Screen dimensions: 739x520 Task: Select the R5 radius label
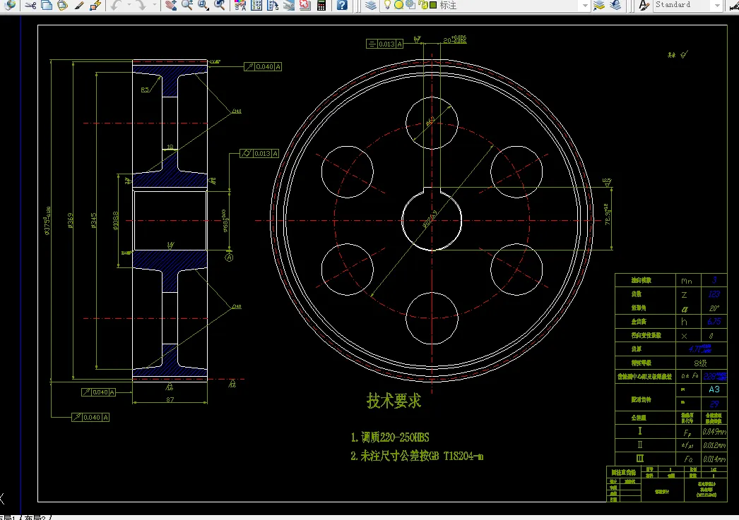point(145,90)
